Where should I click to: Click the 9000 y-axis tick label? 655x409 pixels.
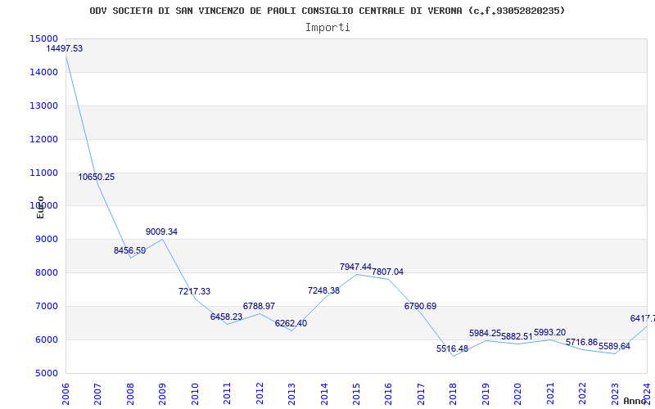(x=46, y=240)
